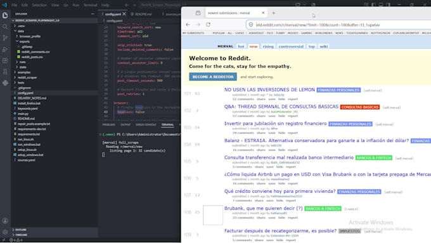Open the Terminal menu
431x243 pixels.
tap(90, 5)
